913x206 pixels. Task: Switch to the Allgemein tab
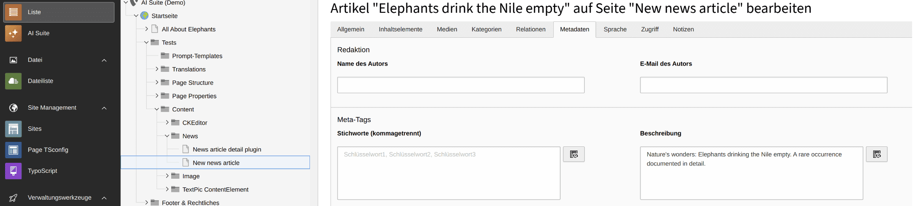point(351,30)
